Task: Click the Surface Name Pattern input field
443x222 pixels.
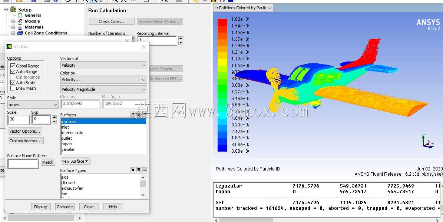Action: [23, 163]
